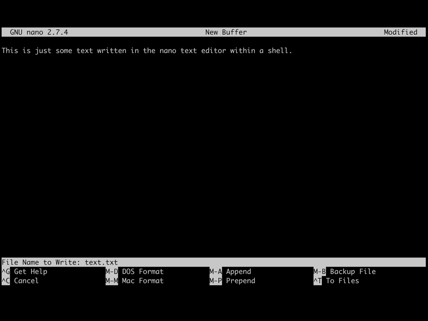Open the ^T To Files browser
This screenshot has width=428, height=321.
336,280
